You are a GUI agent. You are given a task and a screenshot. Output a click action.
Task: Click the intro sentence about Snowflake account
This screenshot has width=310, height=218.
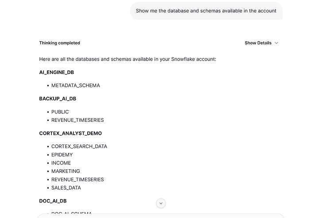[127, 59]
